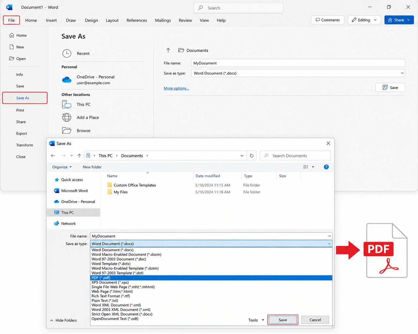418x334 pixels.
Task: Click the Comments button
Action: click(x=328, y=20)
